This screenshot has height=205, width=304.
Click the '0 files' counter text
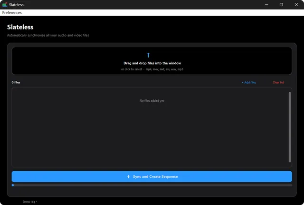[16, 82]
